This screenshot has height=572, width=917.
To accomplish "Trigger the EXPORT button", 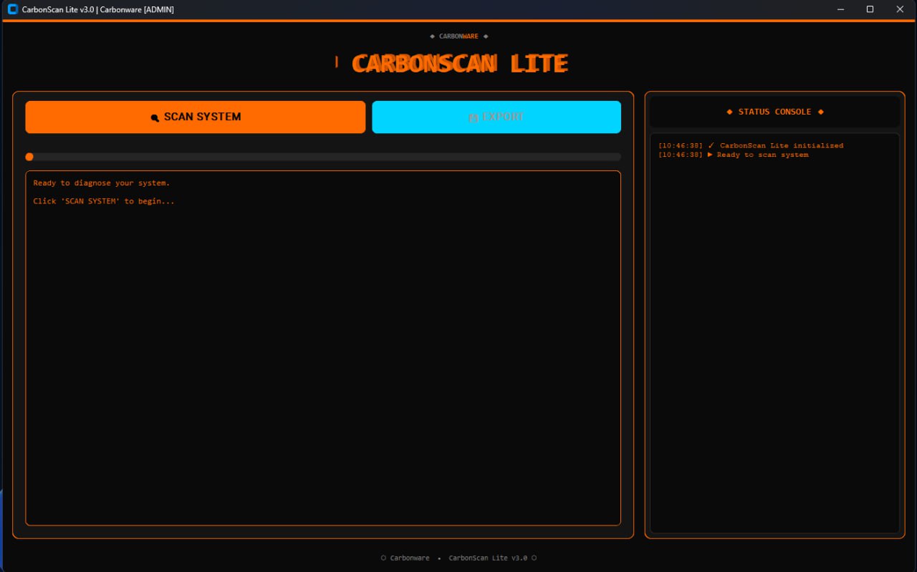I will click(x=496, y=117).
